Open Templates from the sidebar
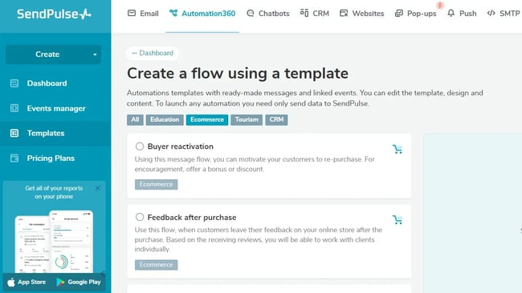522x293 pixels. tap(55, 133)
